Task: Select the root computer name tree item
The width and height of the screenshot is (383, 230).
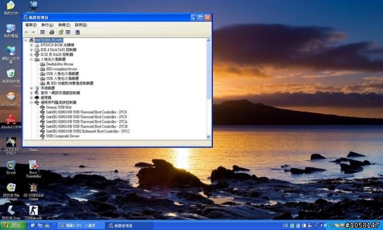Action: tap(49, 40)
